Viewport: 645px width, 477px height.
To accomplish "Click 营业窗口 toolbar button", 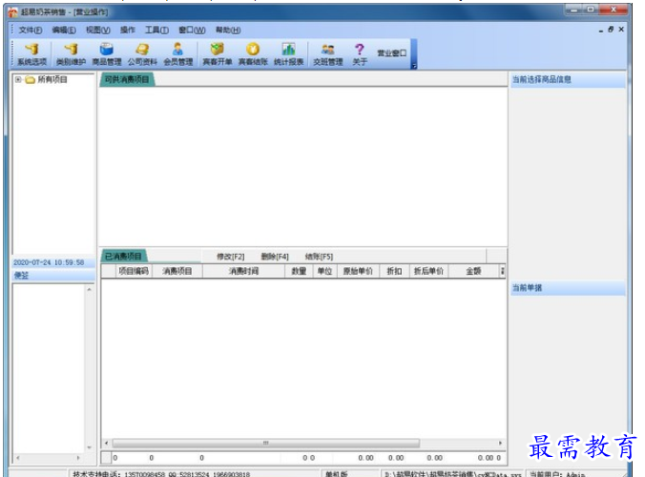I will pyautogui.click(x=391, y=53).
